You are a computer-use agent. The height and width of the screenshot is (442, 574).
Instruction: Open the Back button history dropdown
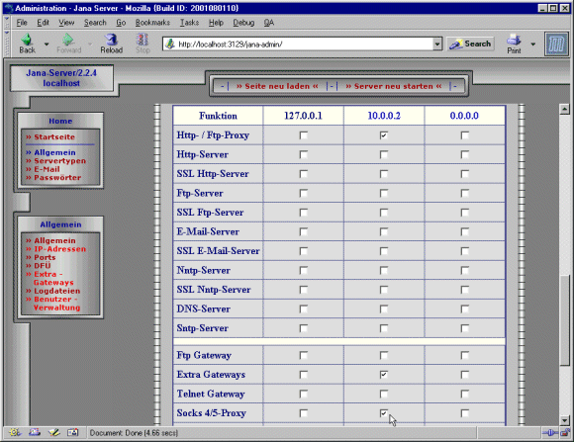click(47, 44)
